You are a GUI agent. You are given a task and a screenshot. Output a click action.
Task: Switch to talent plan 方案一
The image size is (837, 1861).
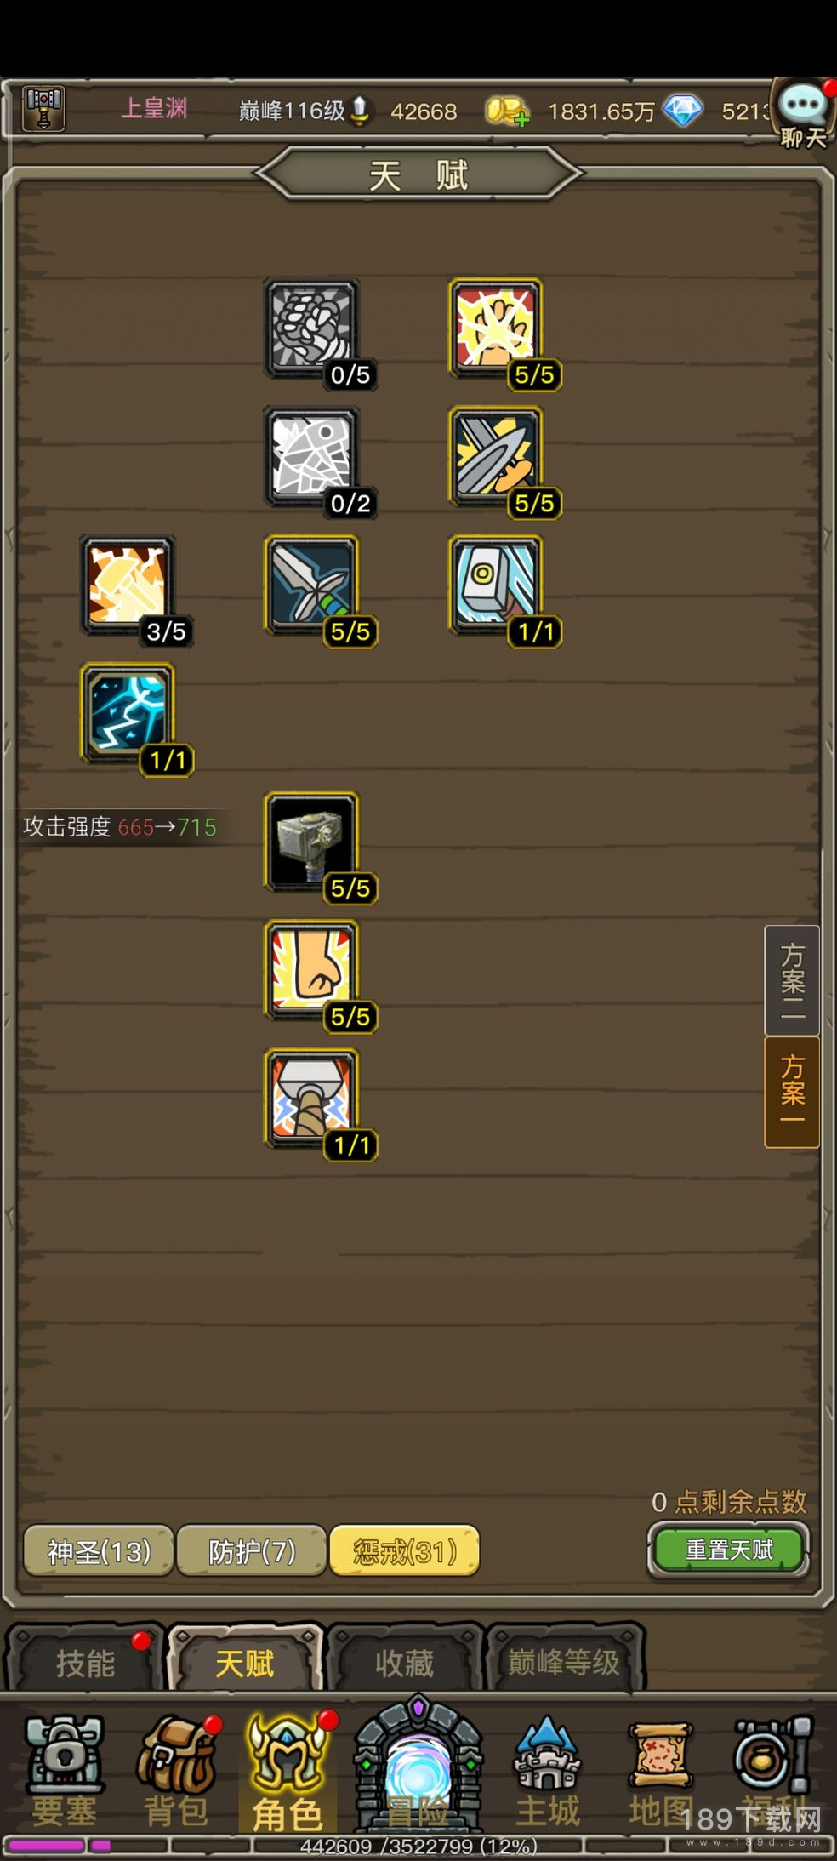tap(792, 1093)
